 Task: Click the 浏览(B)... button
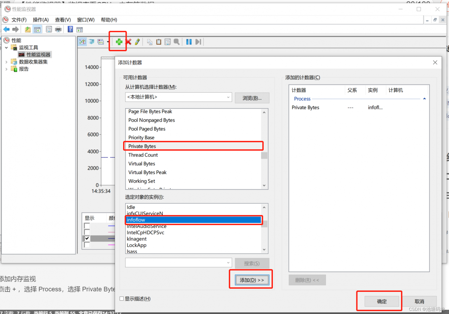(252, 98)
